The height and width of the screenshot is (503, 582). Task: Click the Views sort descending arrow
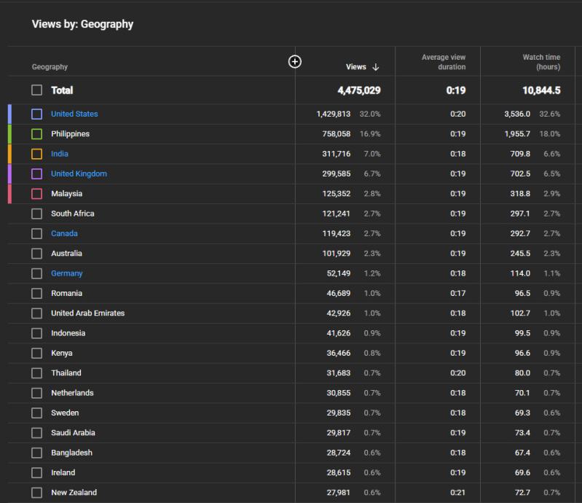[376, 67]
